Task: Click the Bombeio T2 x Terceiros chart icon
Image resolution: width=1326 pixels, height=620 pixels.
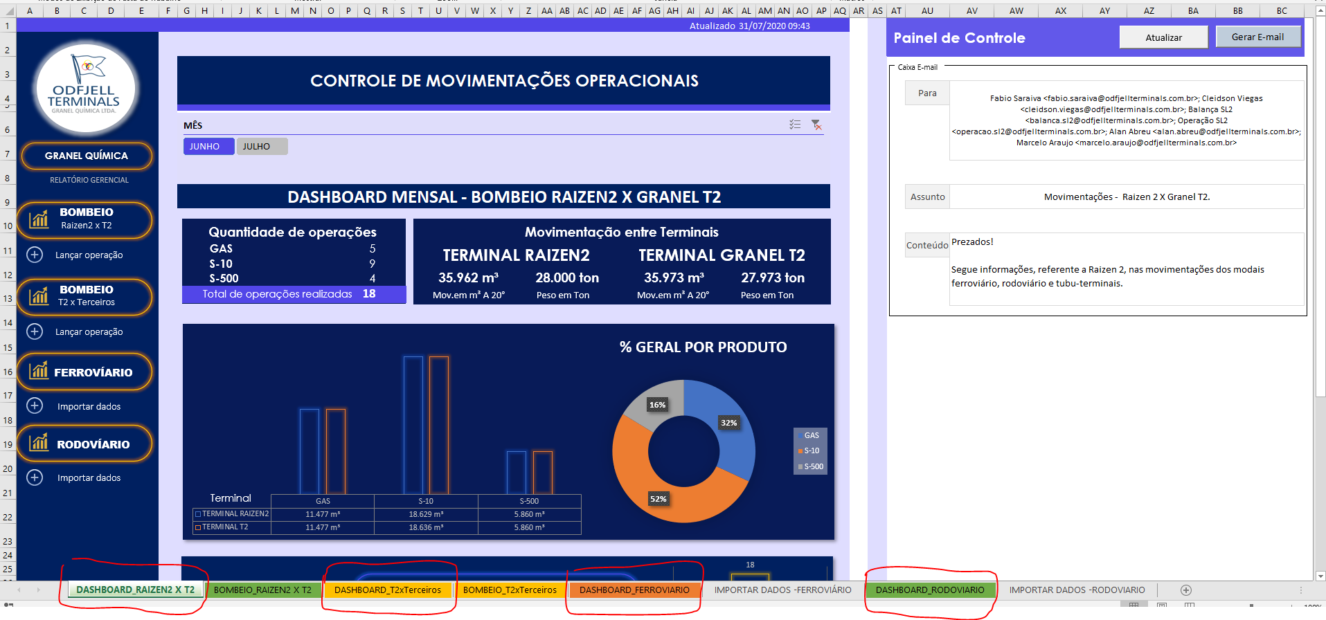Action: coord(39,296)
